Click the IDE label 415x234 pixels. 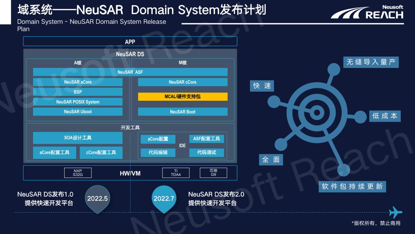[x=182, y=146]
